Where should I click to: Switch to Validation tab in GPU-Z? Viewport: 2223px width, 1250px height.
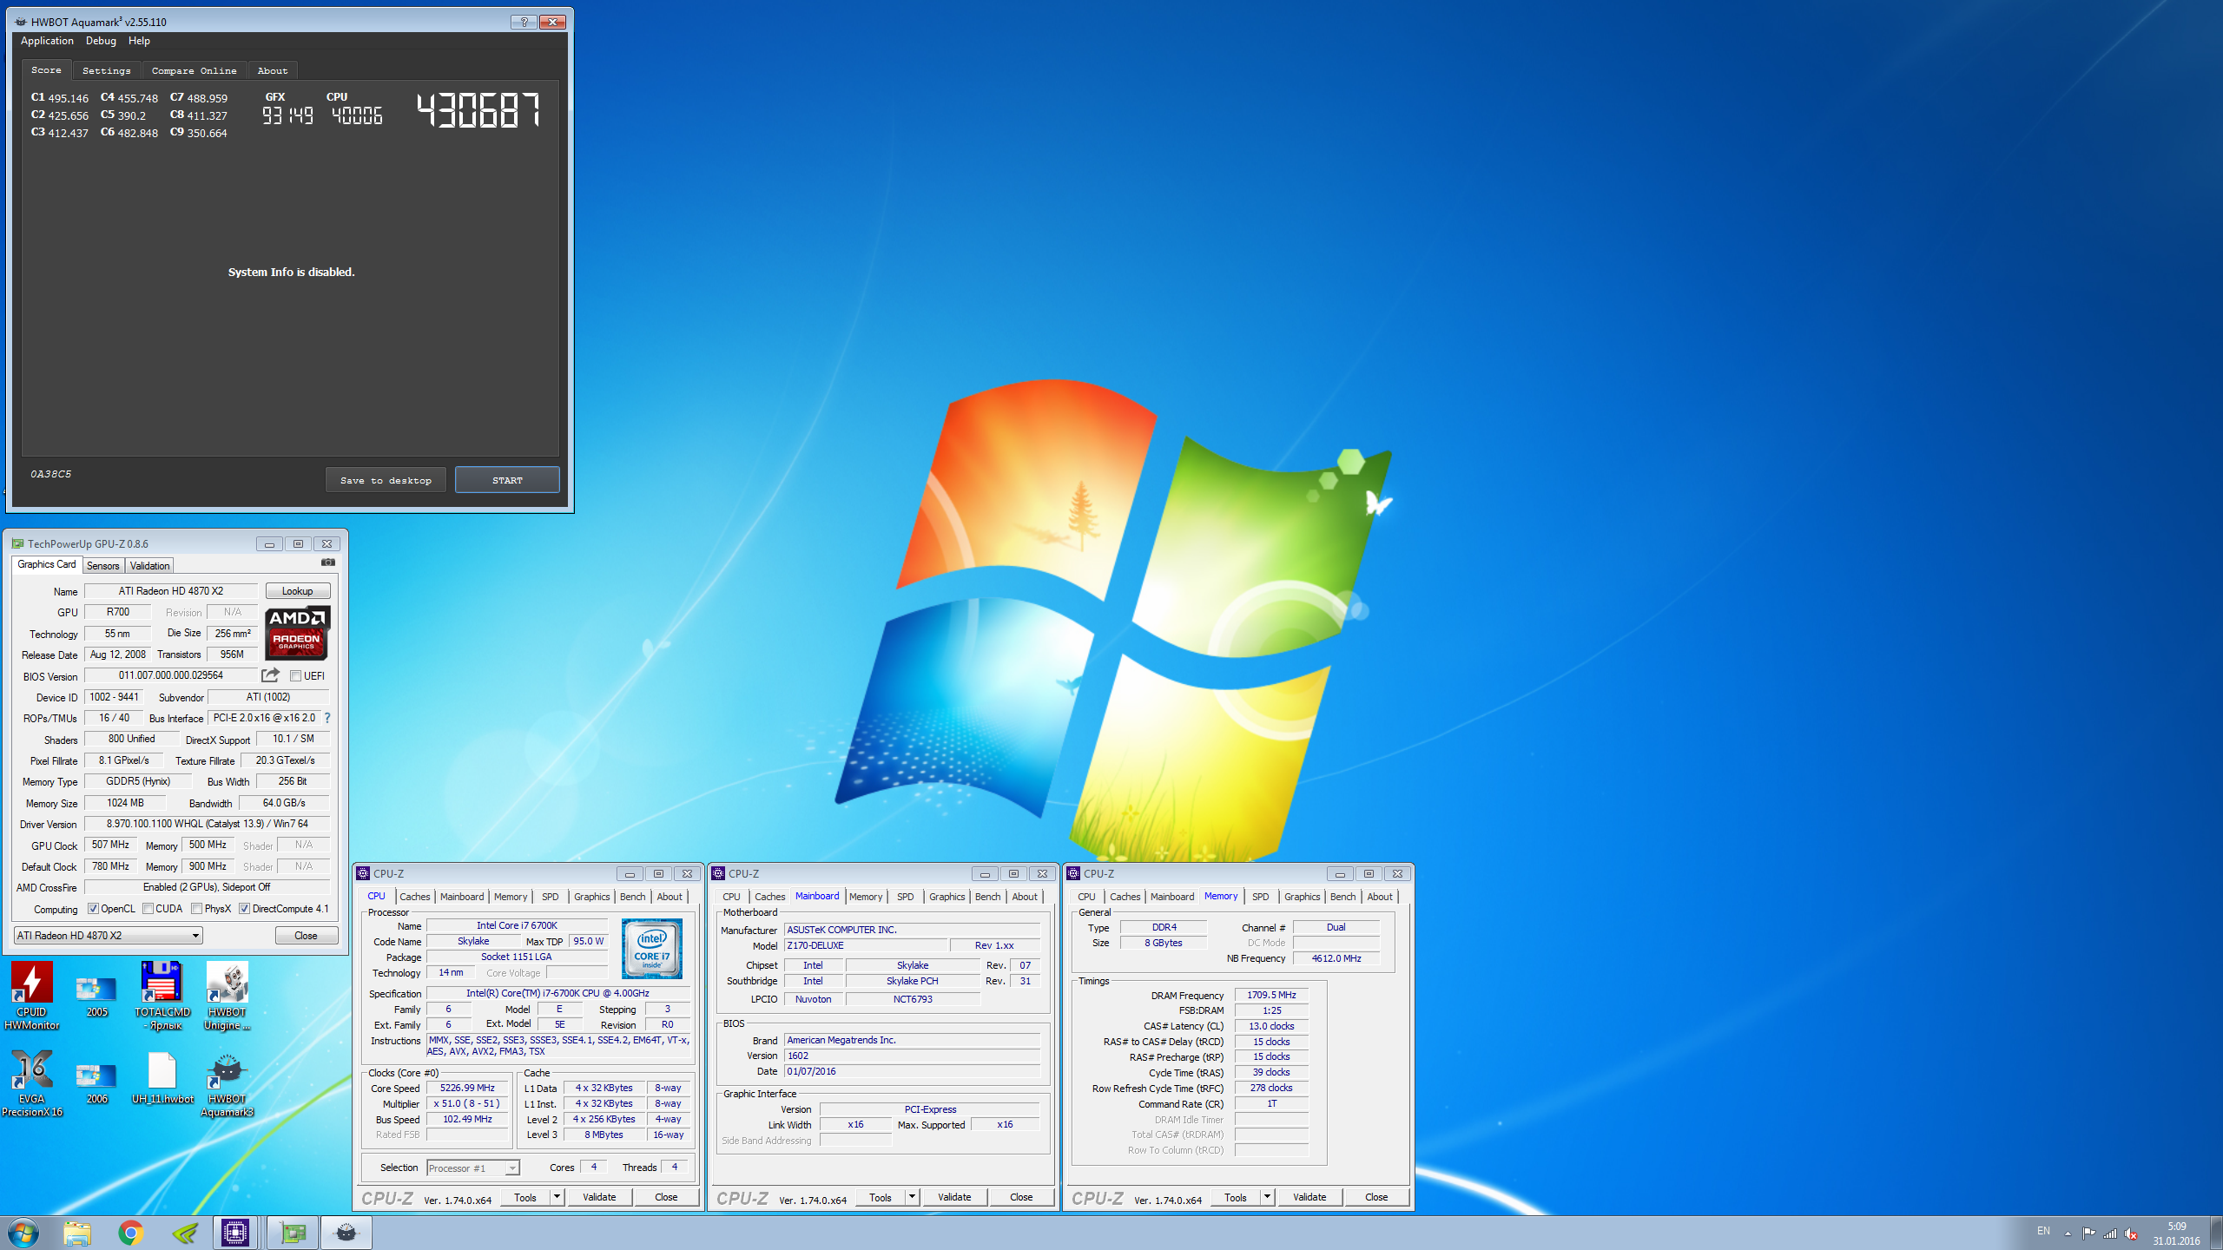(x=149, y=566)
